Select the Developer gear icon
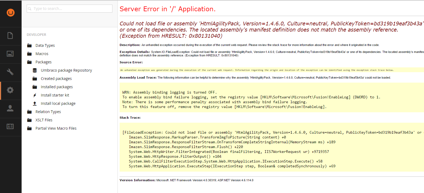The height and width of the screenshot is (193, 424). [x=10, y=90]
